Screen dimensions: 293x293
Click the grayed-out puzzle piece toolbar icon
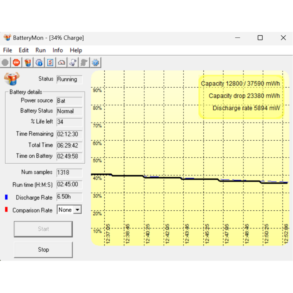(84, 62)
